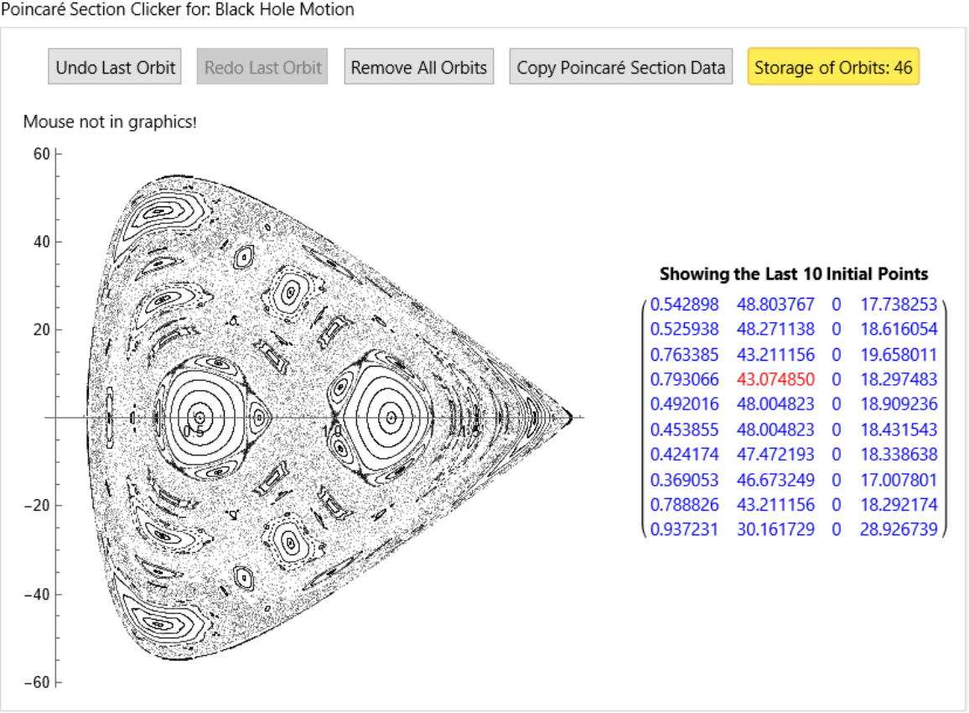969x713 pixels.
Task: Click the first-row value 0.542898
Action: tap(684, 304)
